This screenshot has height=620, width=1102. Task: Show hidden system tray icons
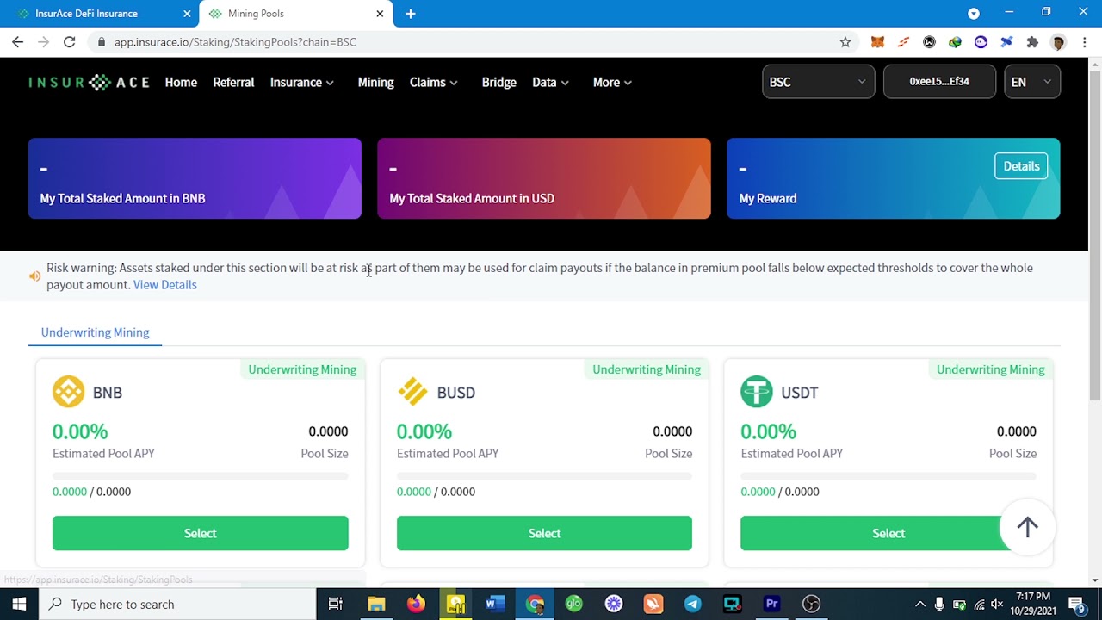pos(919,604)
